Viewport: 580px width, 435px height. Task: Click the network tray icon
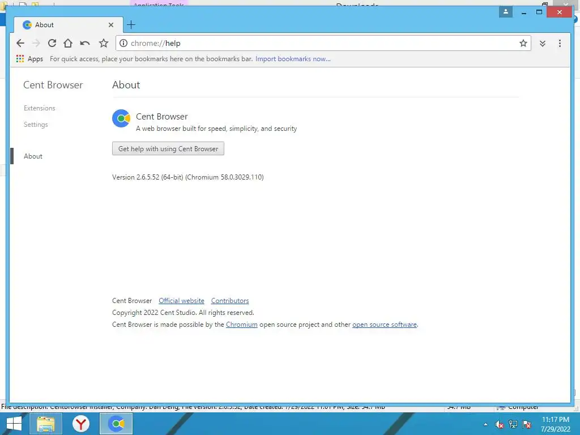coord(513,424)
